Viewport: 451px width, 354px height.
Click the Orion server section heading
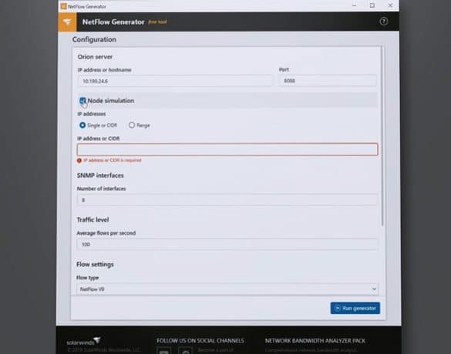(95, 57)
